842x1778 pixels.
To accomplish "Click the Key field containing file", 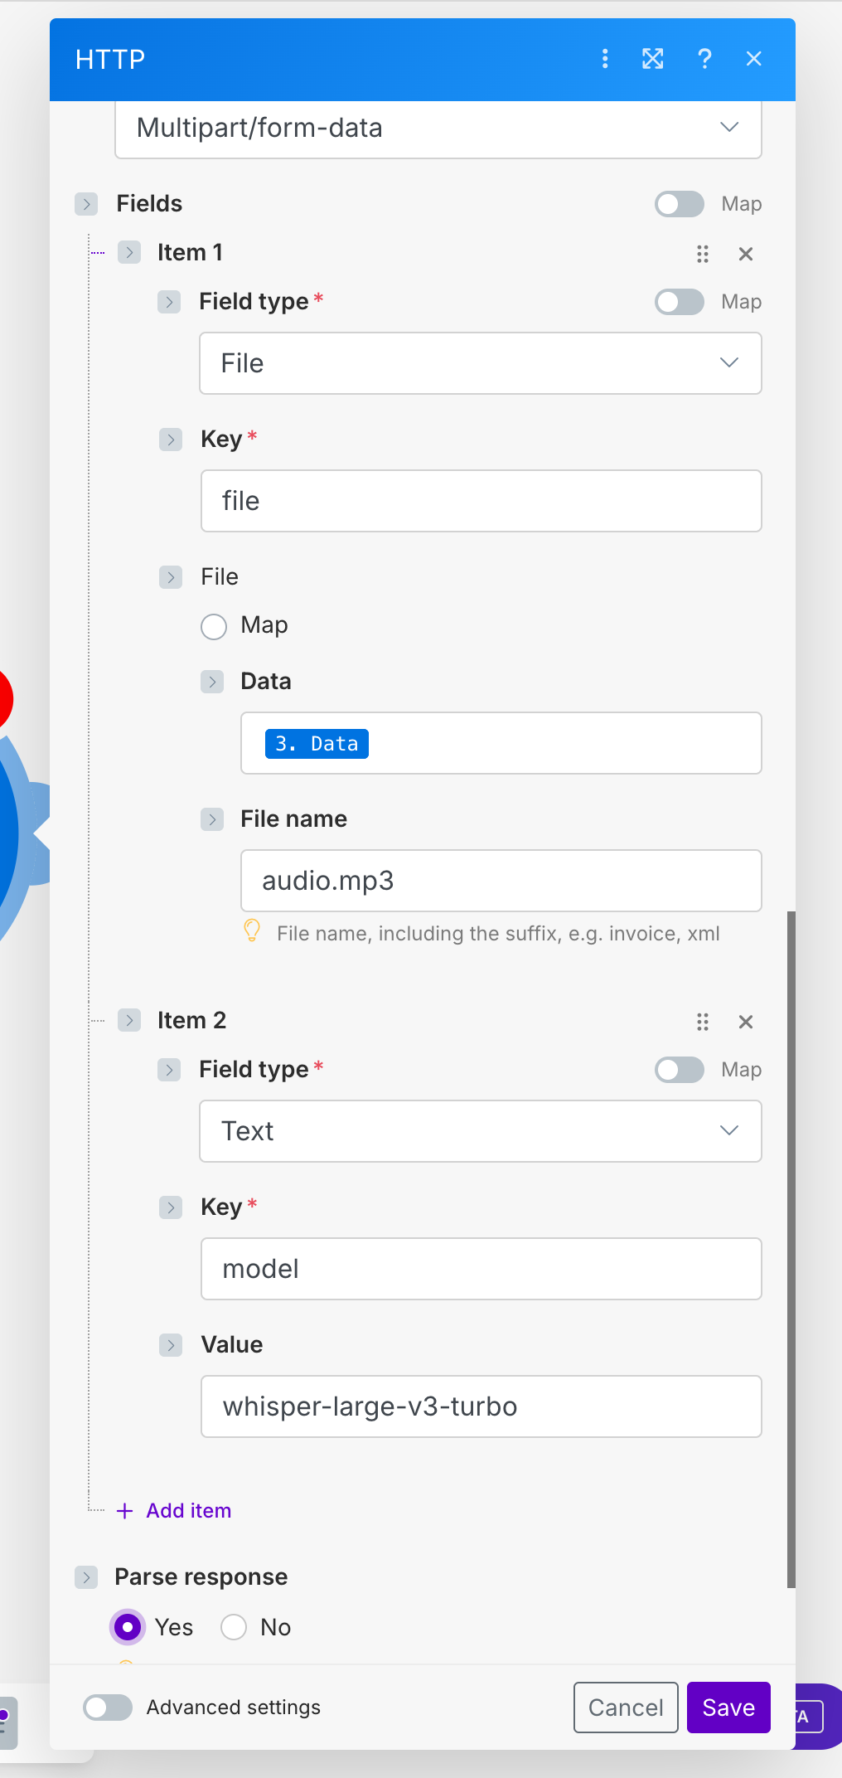I will (481, 501).
